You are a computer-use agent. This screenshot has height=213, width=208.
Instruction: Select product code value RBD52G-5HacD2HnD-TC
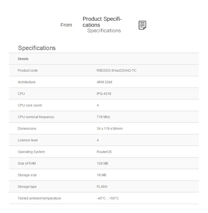click(116, 71)
